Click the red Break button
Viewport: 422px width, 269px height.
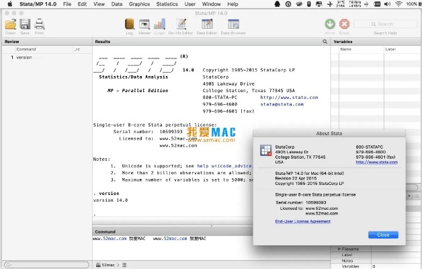point(345,25)
